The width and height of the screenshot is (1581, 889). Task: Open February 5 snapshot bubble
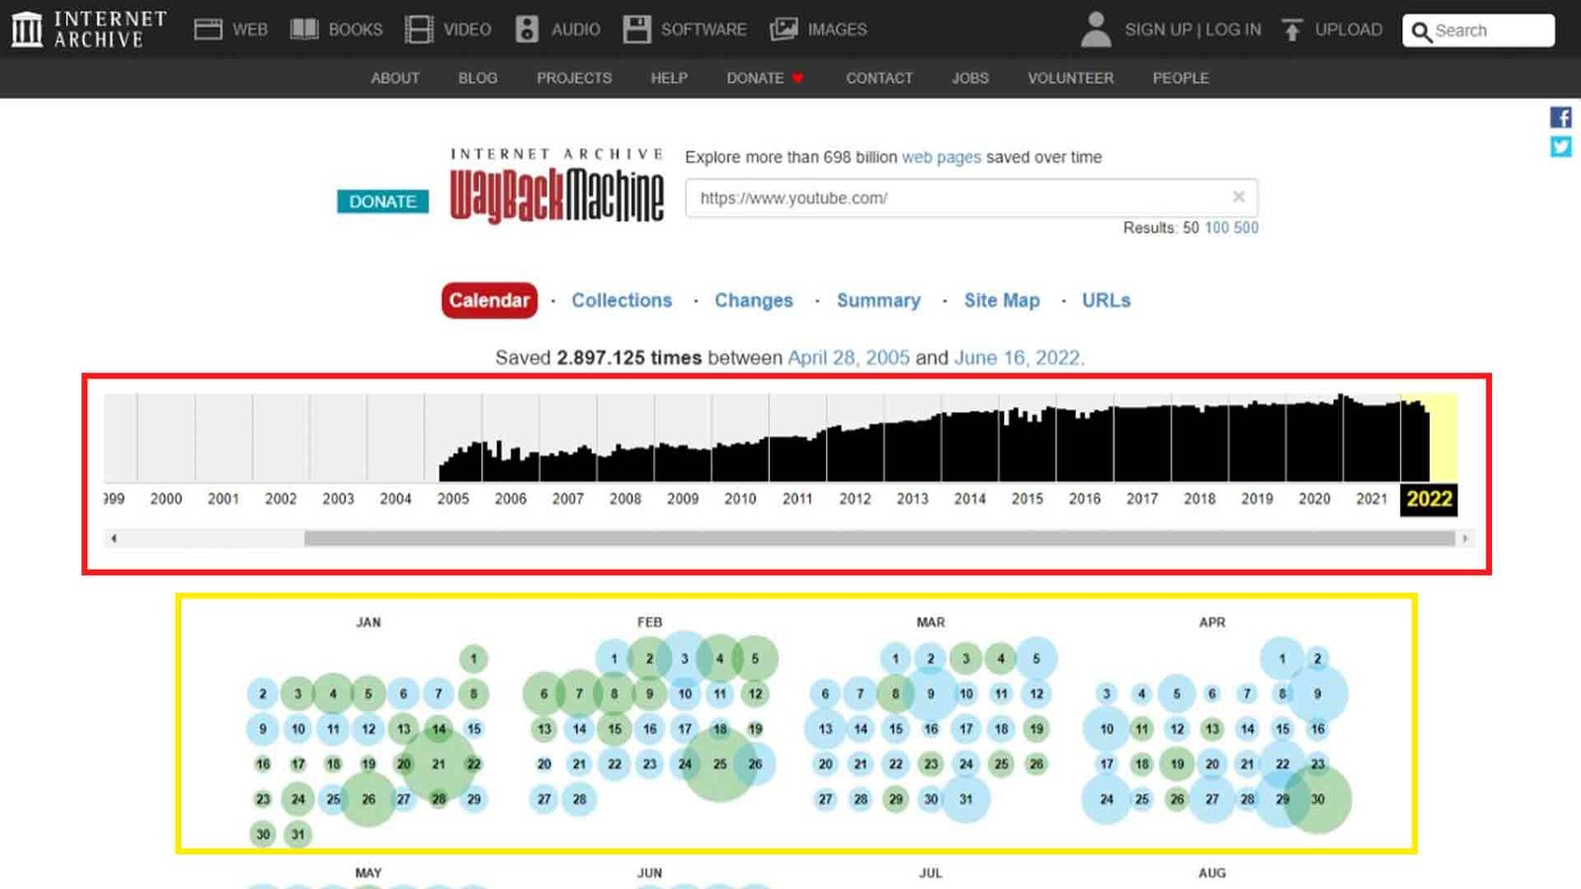pos(755,659)
